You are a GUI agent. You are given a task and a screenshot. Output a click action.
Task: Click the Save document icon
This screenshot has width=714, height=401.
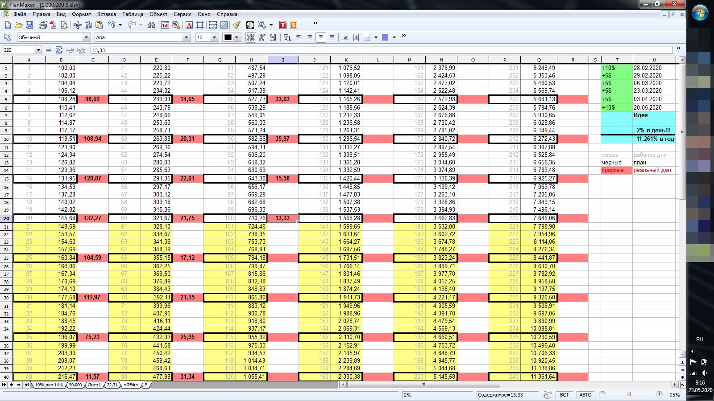click(x=29, y=25)
